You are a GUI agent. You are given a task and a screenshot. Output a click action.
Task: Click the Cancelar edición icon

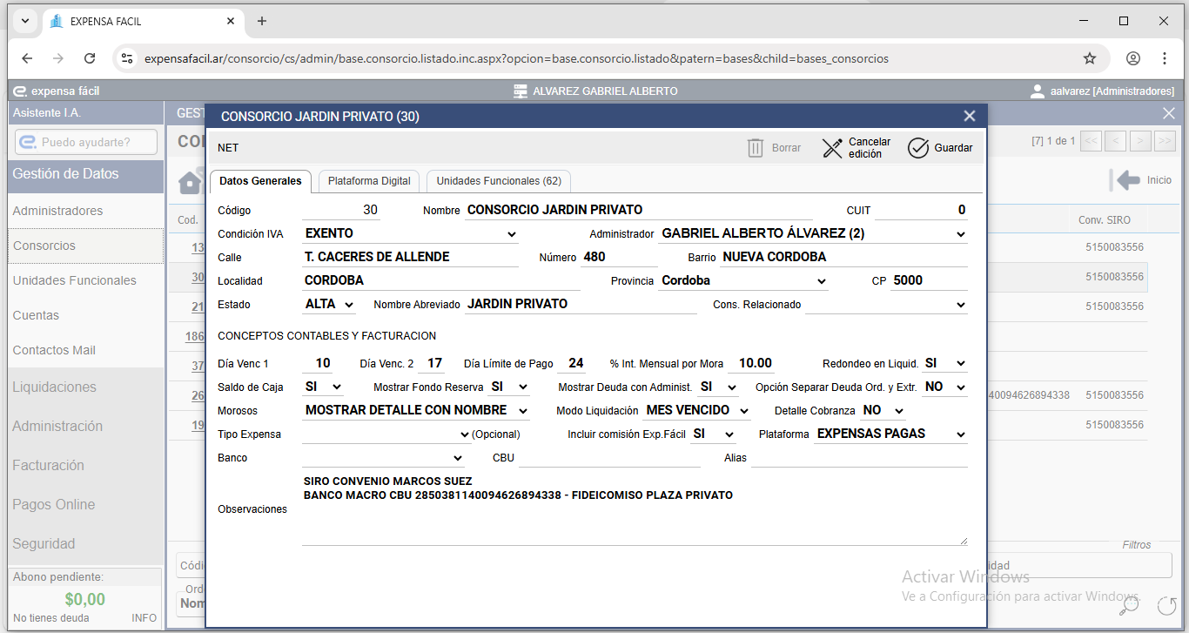coord(833,148)
